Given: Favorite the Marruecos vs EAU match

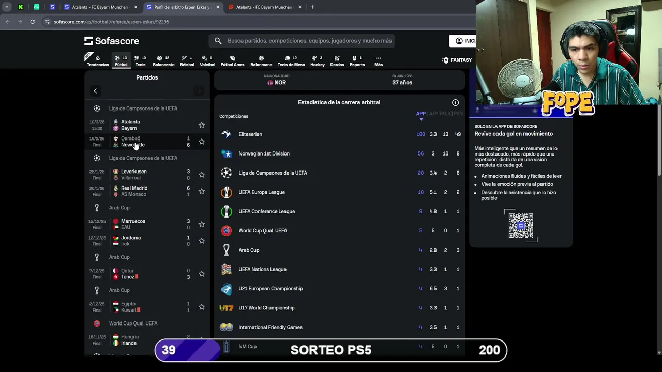Looking at the screenshot, I should click(x=202, y=224).
